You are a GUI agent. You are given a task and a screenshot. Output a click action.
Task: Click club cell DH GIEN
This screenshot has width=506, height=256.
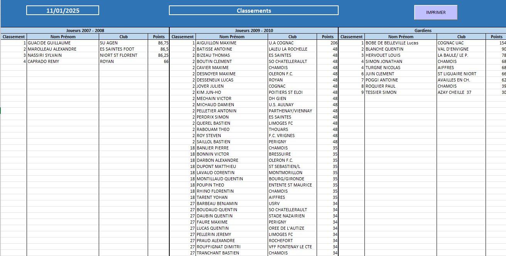pos(292,98)
